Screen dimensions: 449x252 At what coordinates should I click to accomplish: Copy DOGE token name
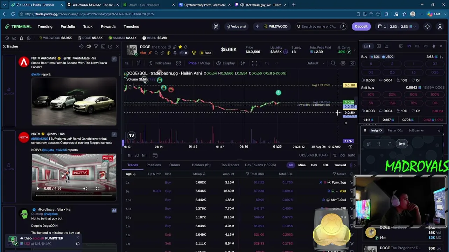(x=169, y=47)
